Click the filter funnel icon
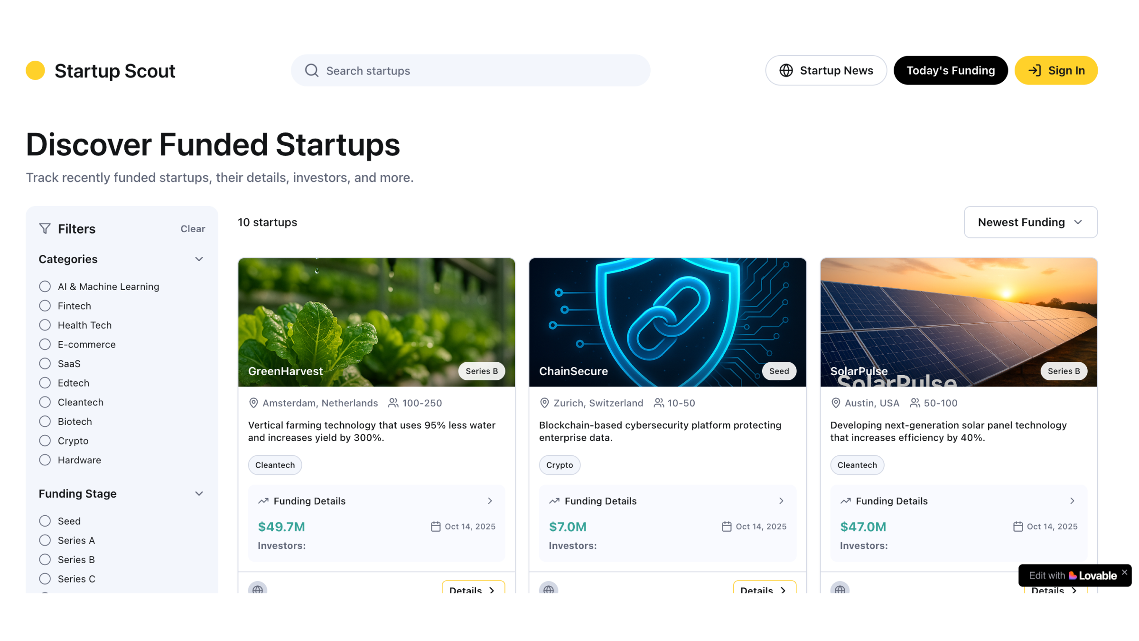 click(45, 229)
